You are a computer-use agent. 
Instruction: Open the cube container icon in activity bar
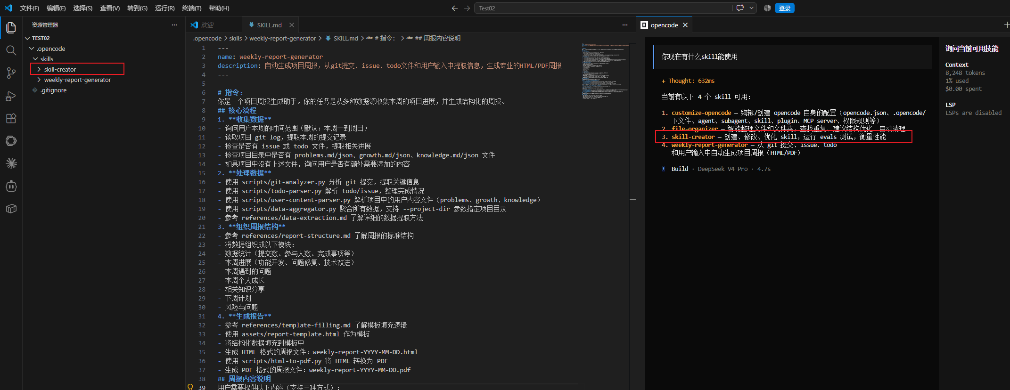coord(11,209)
